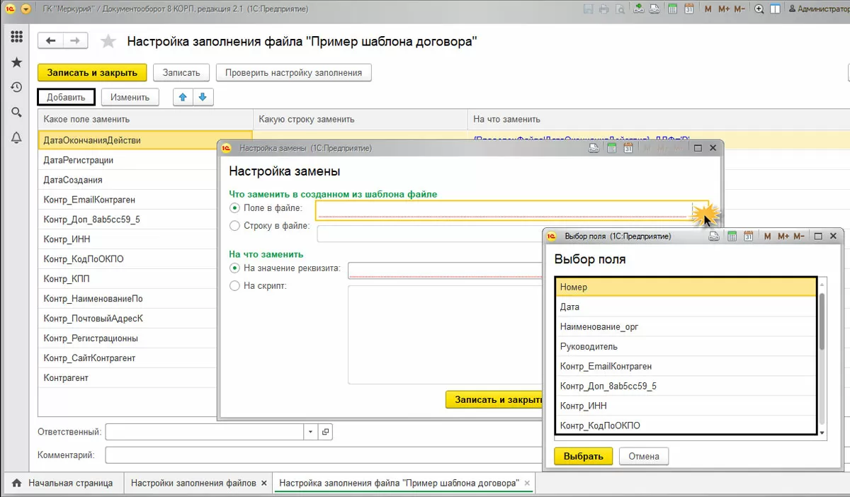Open calendar in Выбор поля window
850x497 pixels.
[x=748, y=236]
